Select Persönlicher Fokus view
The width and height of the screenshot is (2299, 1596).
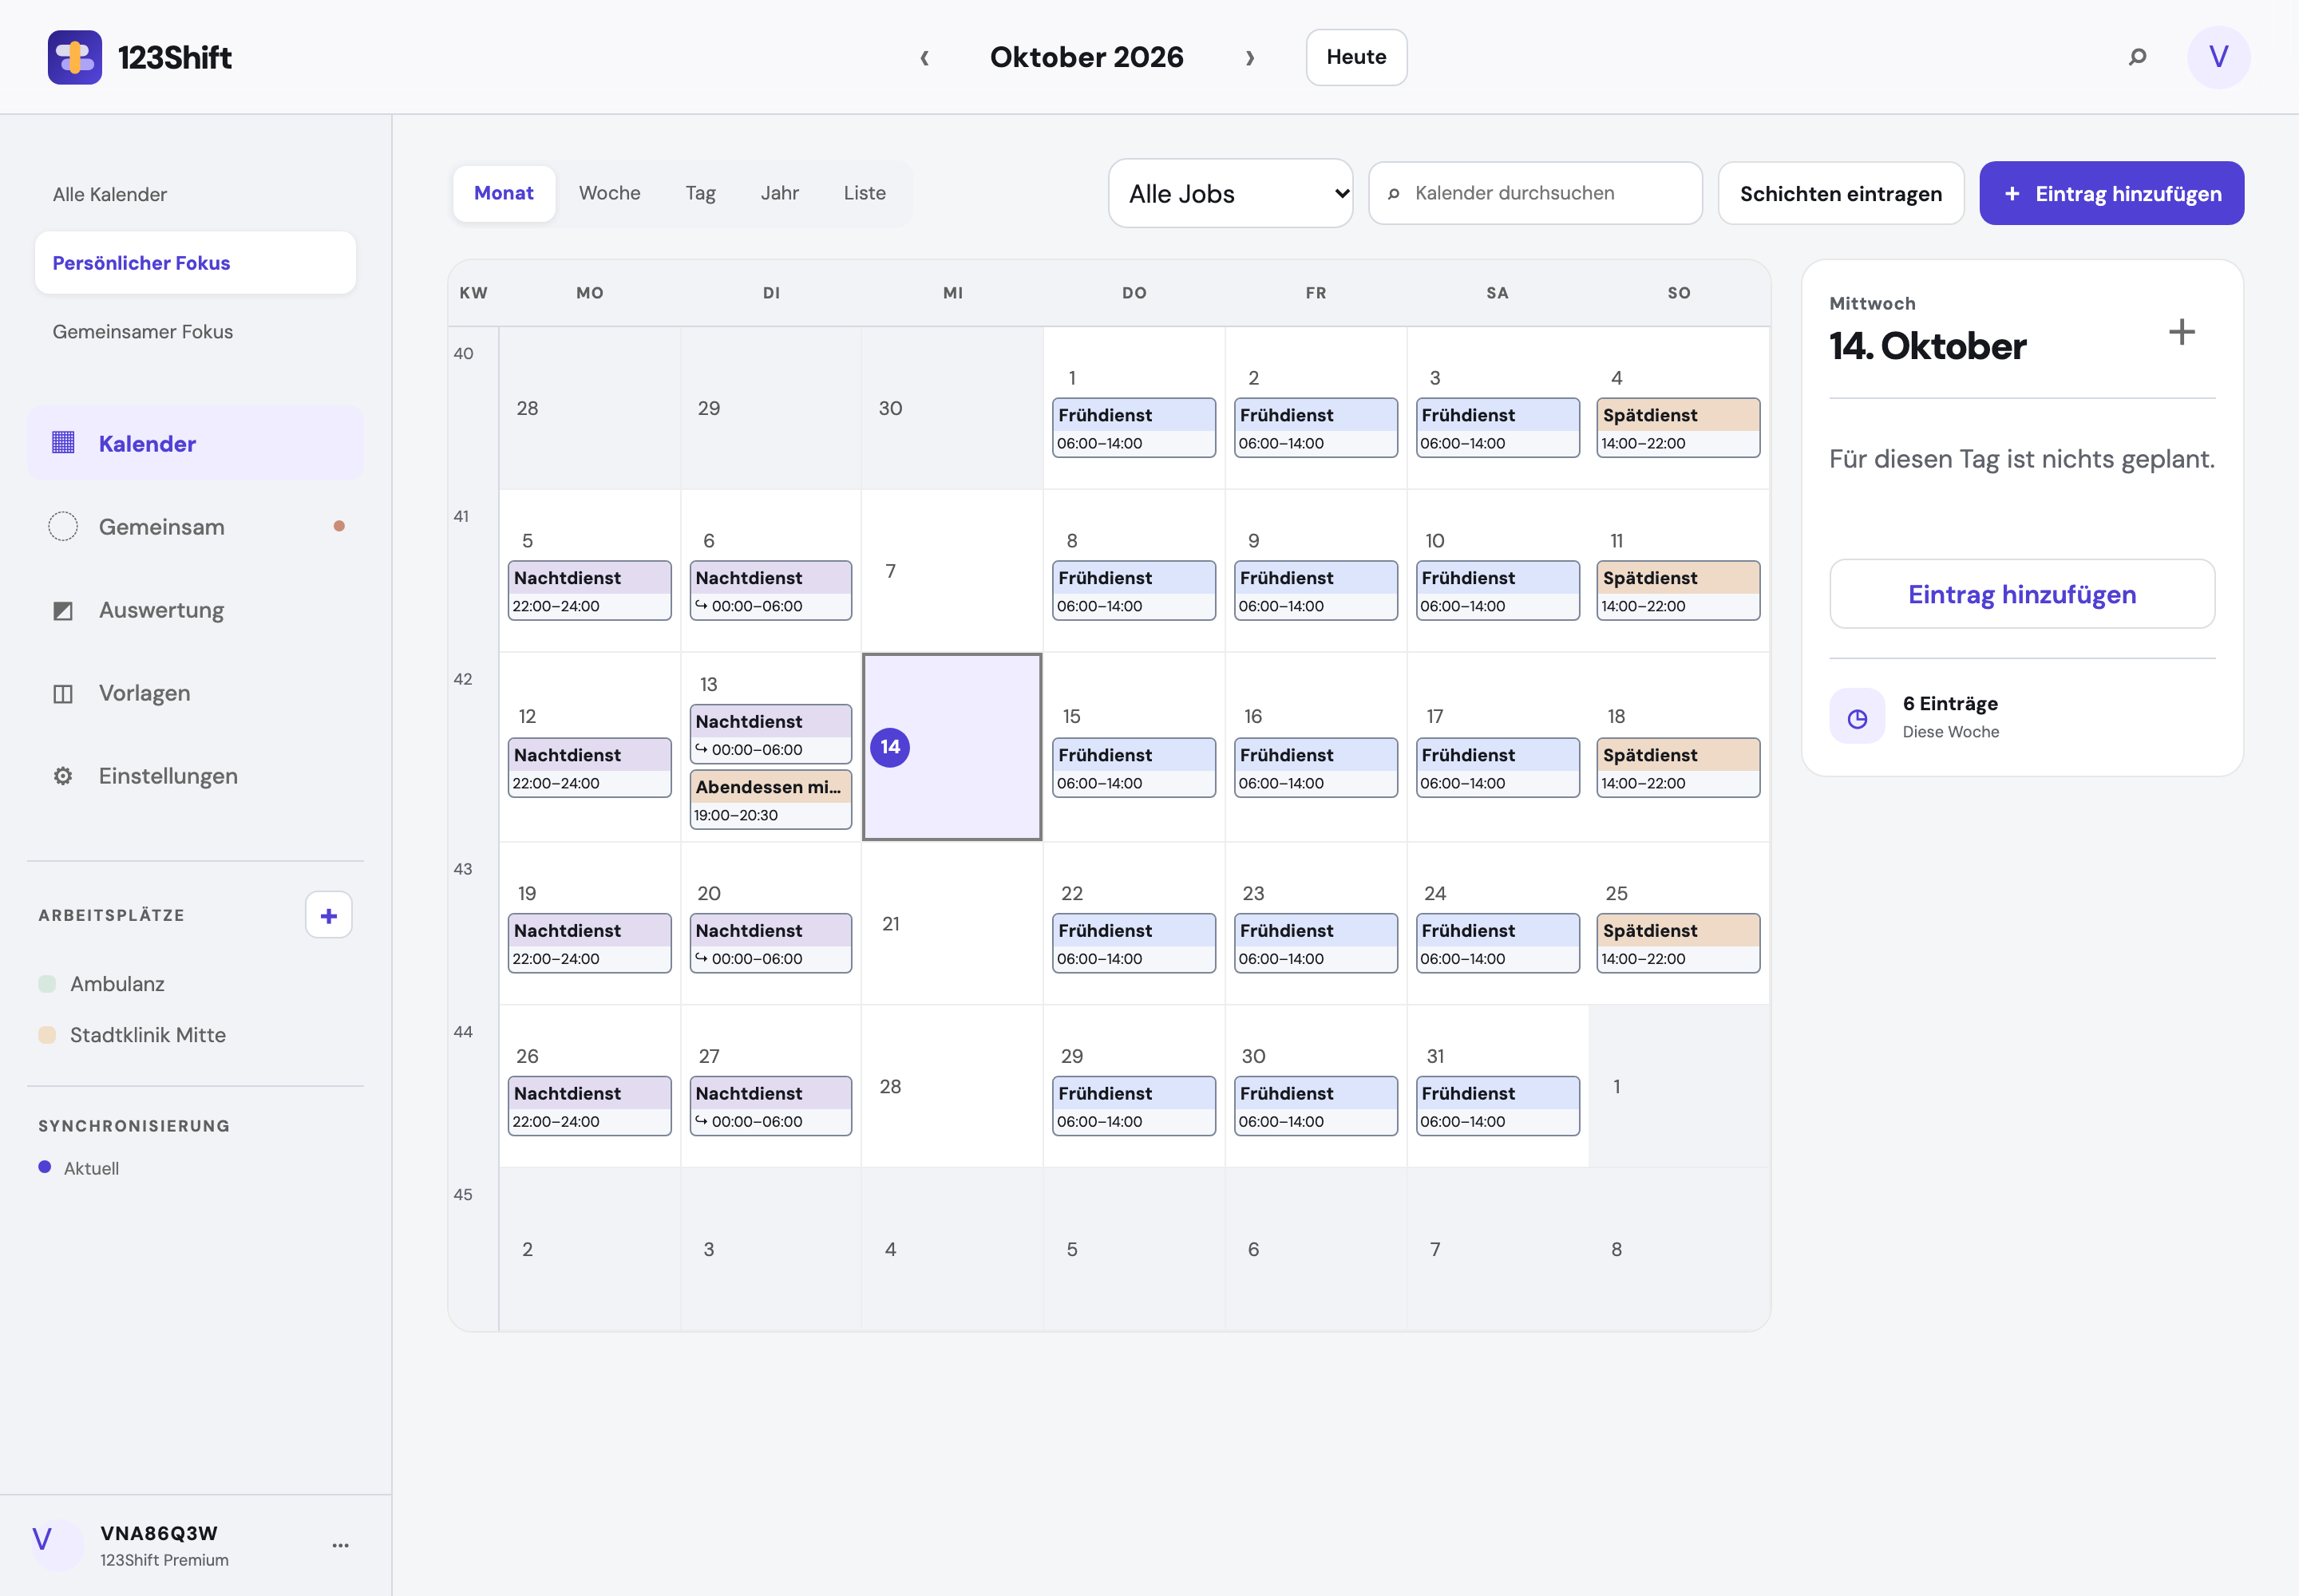click(x=195, y=263)
